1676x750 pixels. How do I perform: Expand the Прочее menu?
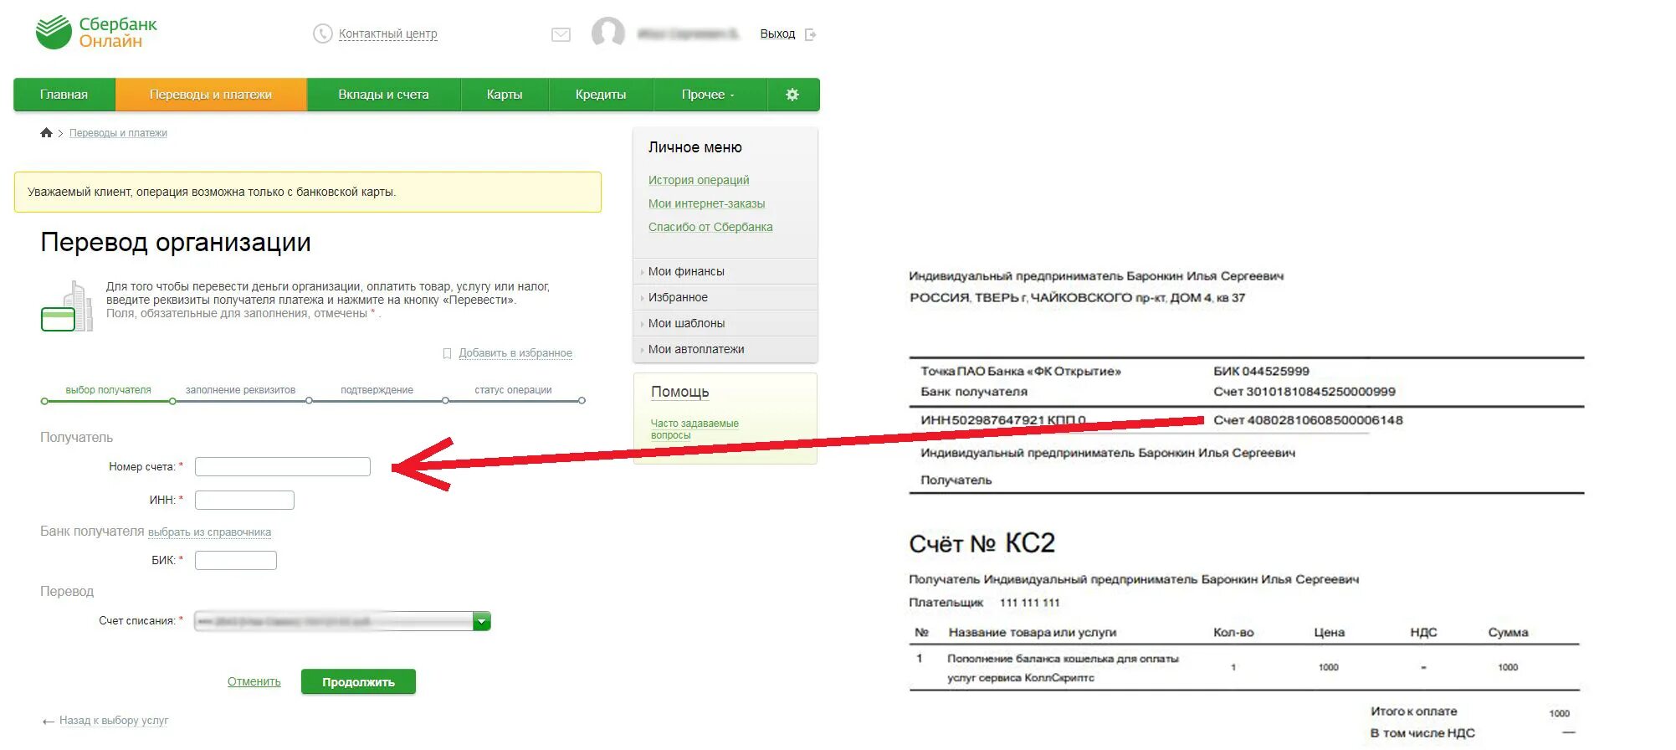tap(708, 95)
